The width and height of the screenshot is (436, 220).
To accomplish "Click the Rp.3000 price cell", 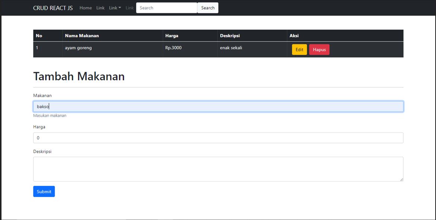I will (174, 48).
